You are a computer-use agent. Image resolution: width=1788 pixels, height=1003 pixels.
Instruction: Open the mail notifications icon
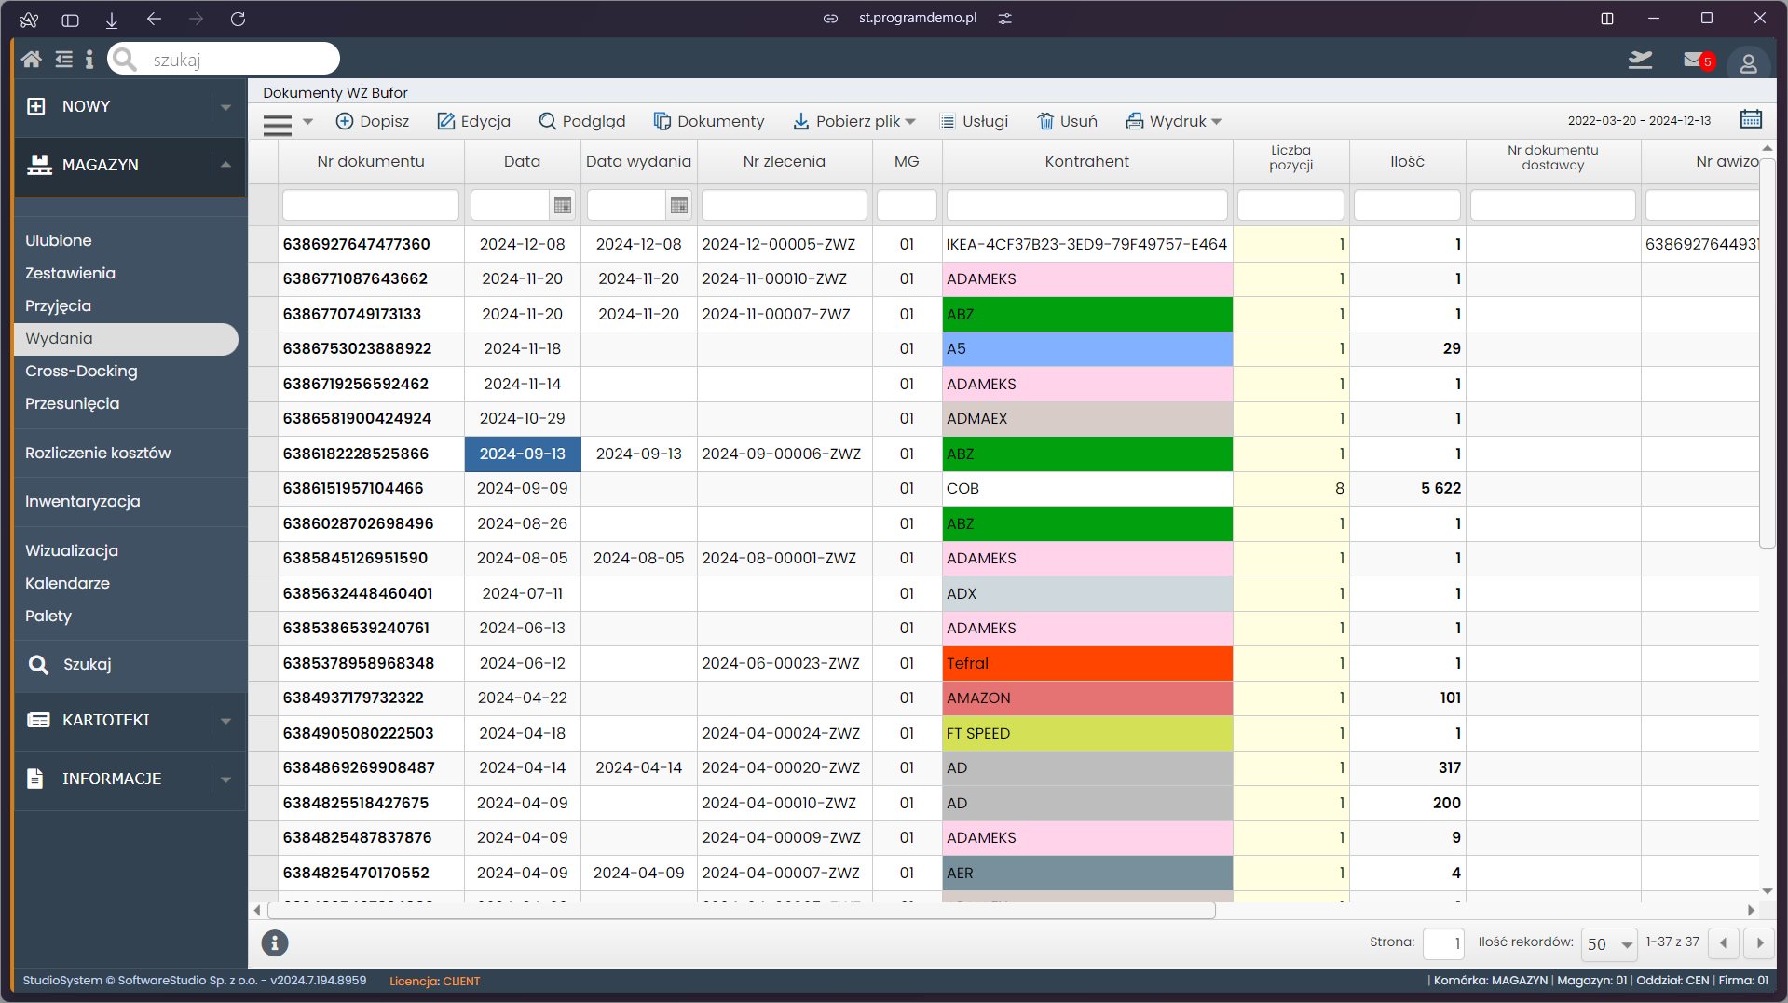1694,61
